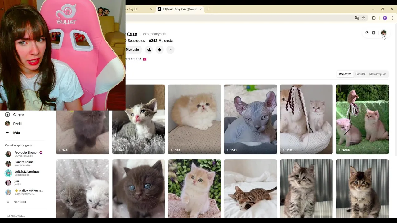The image size is (397, 223).
Task: Open the gray and white kittens video
Action: click(83, 189)
